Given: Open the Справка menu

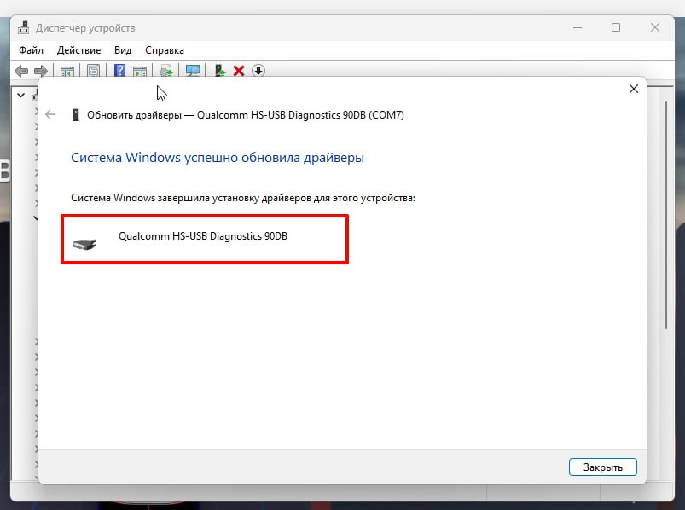Looking at the screenshot, I should point(165,50).
